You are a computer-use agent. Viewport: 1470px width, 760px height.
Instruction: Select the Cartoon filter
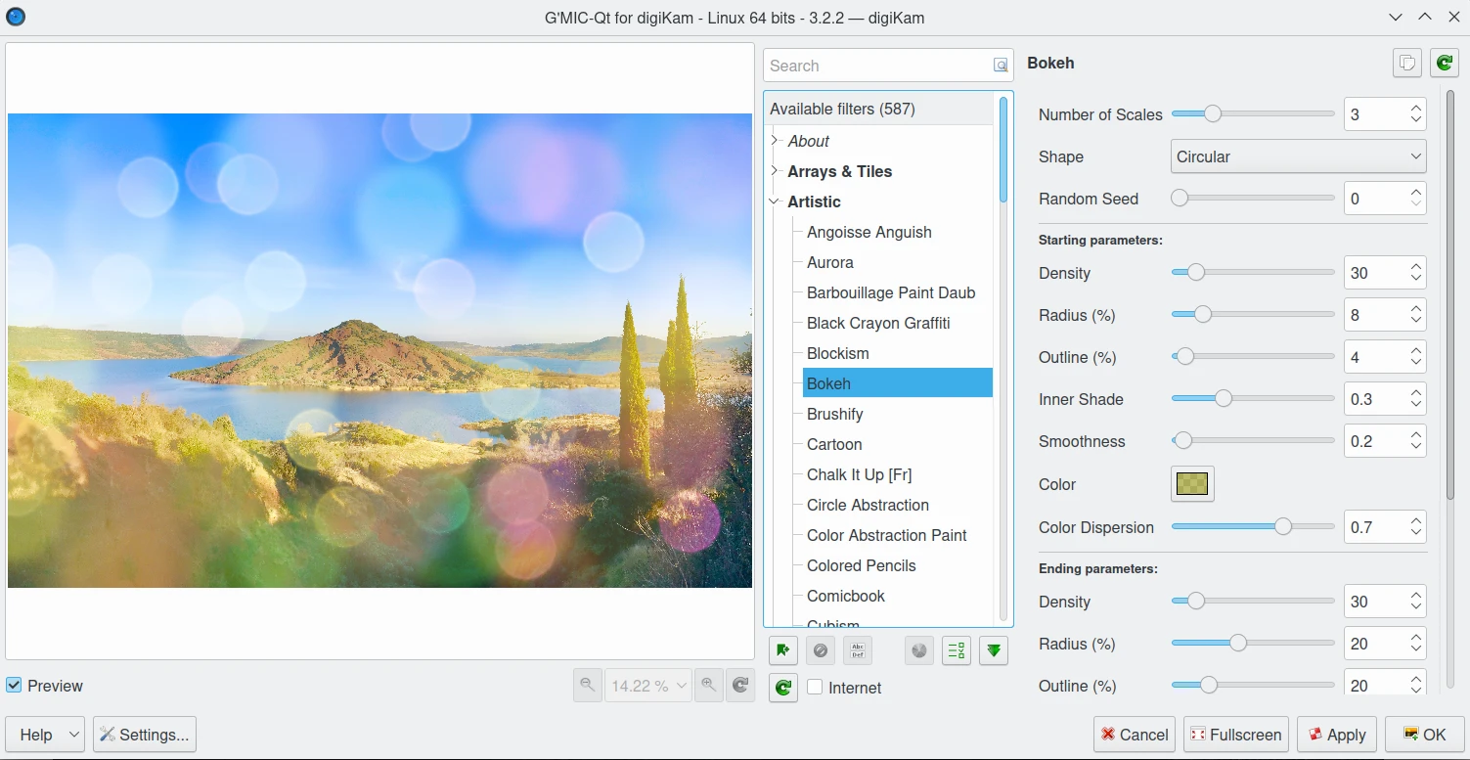834,444
